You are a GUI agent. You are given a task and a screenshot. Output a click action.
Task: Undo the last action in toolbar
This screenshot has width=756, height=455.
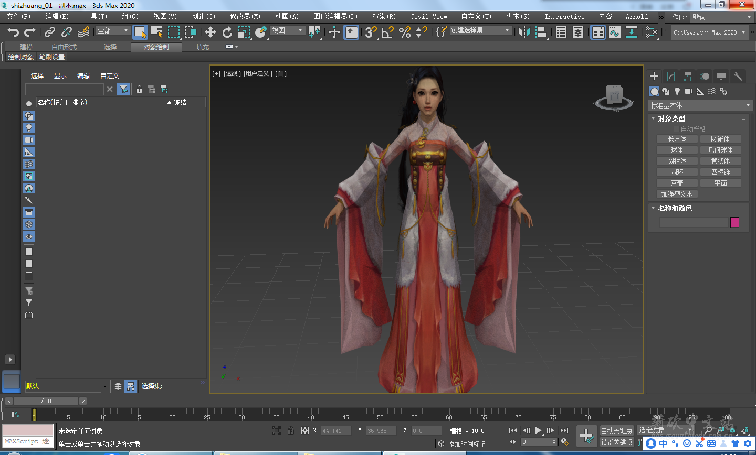click(13, 32)
